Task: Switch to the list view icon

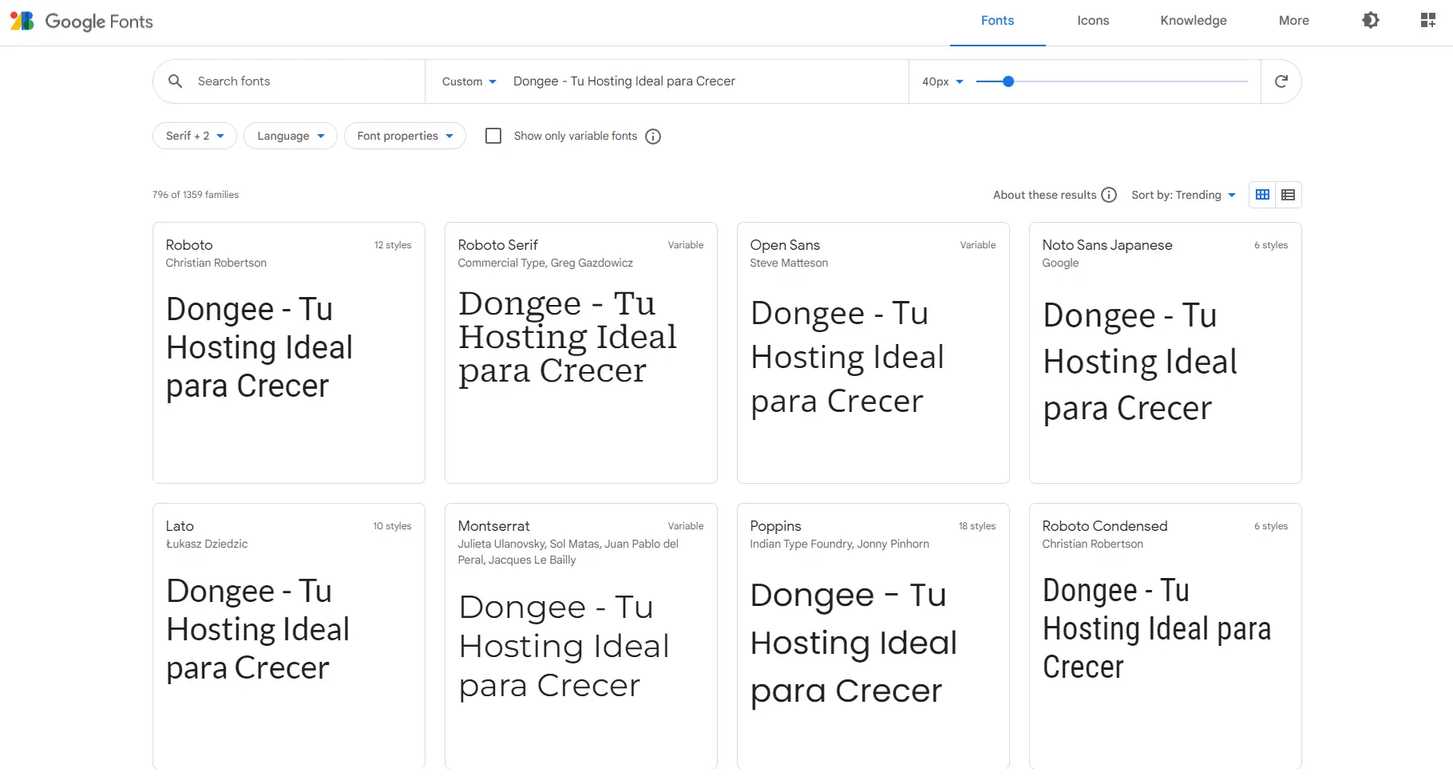Action: click(x=1288, y=195)
